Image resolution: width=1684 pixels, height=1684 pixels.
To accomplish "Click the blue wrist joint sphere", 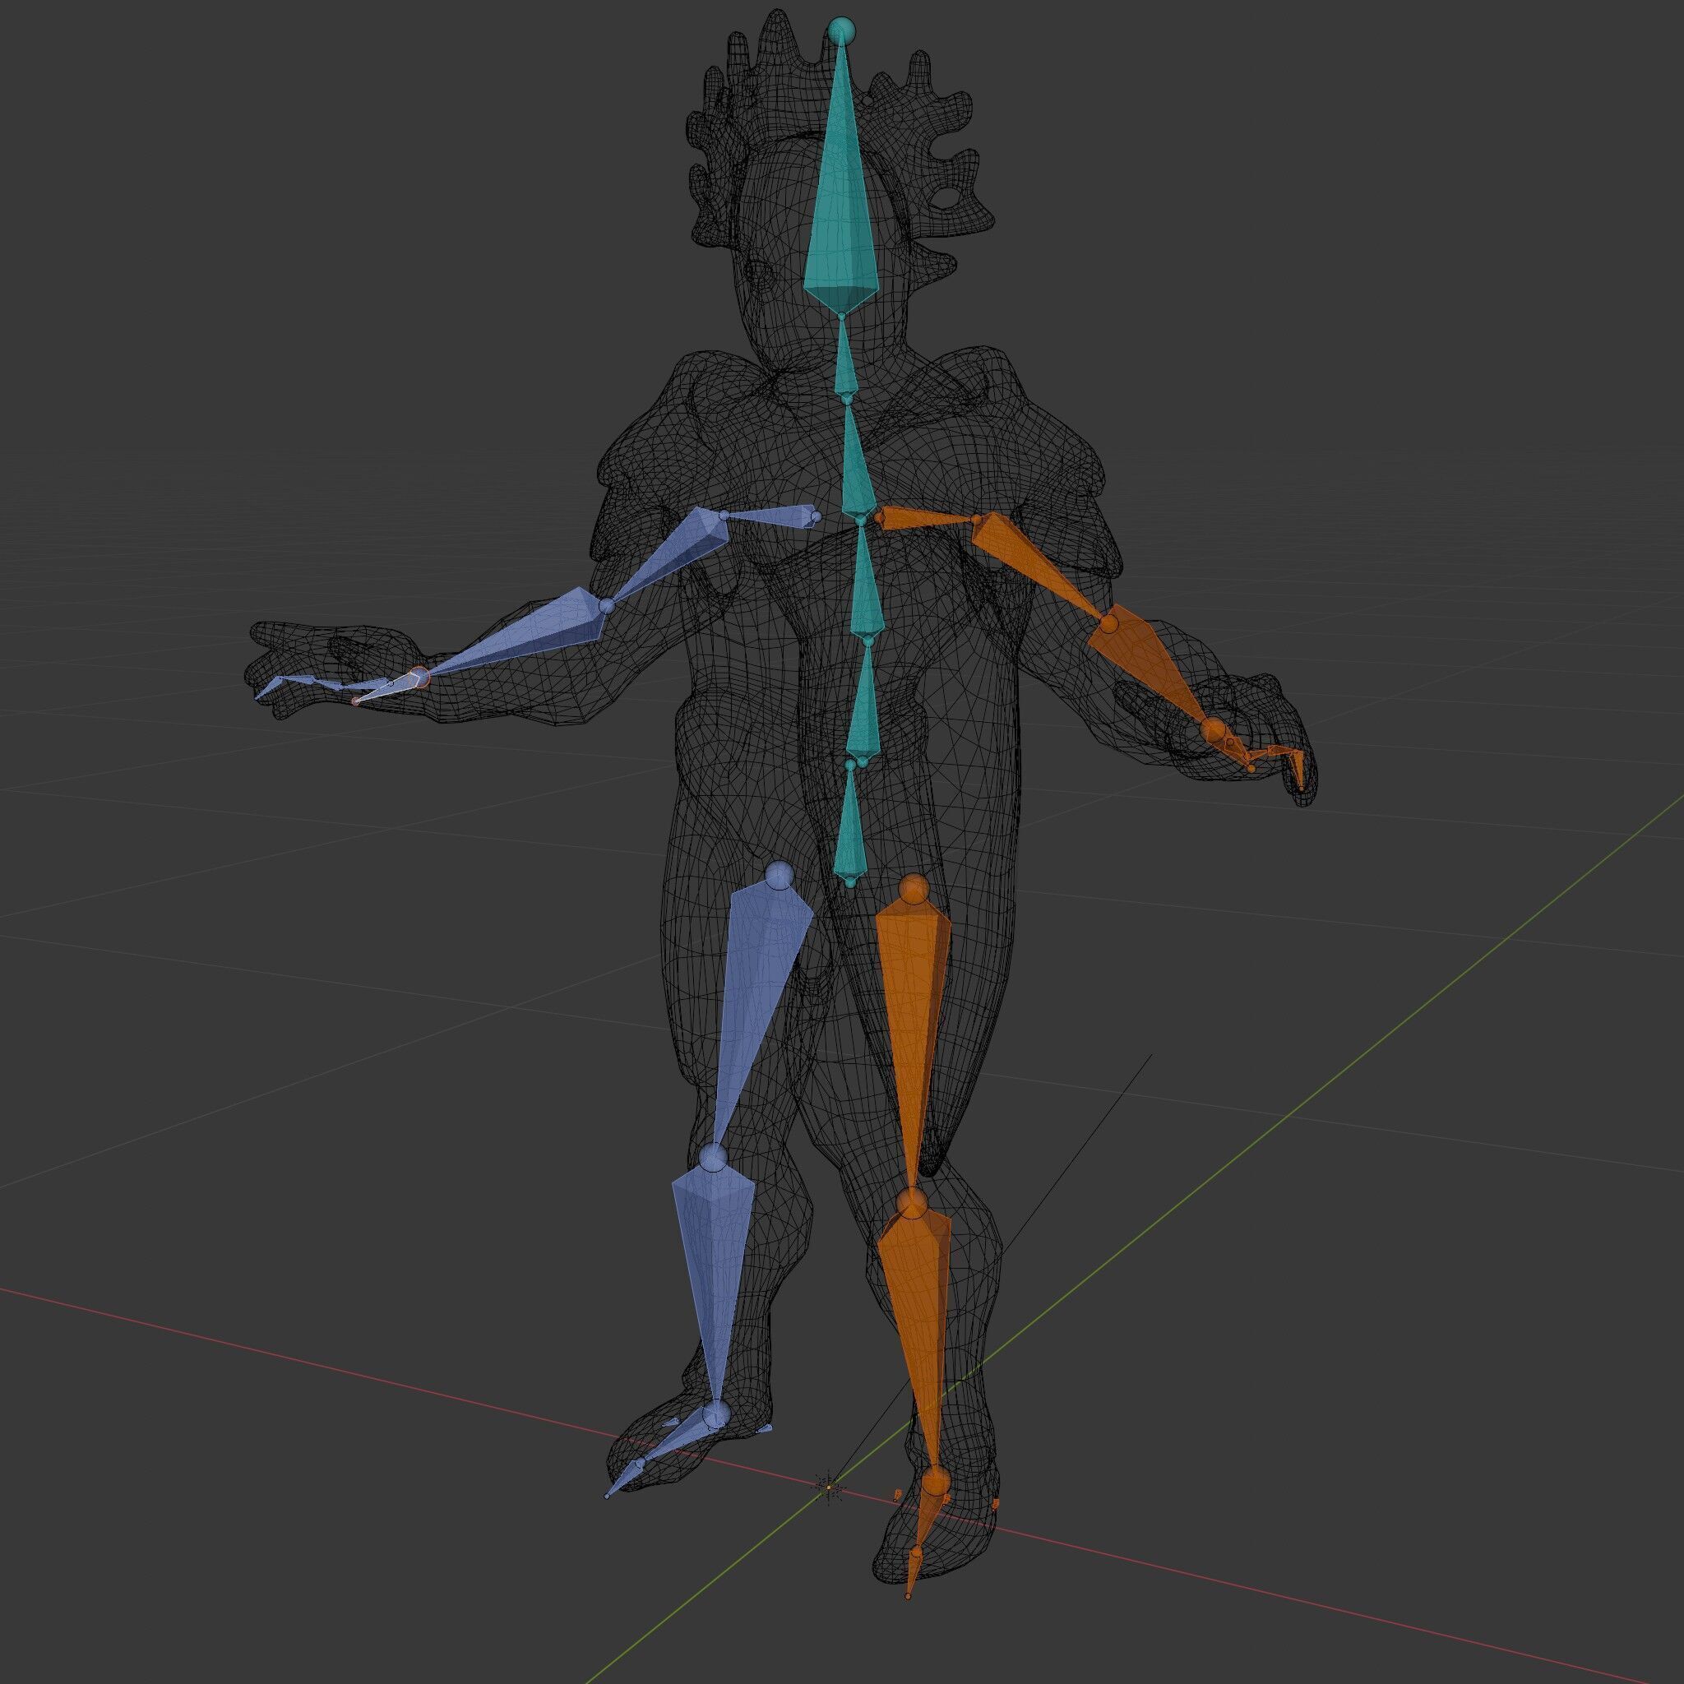I will coord(419,677).
